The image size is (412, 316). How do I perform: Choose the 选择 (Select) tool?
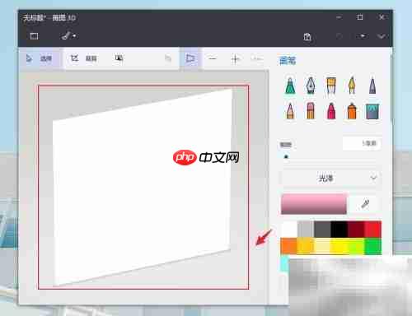click(40, 58)
